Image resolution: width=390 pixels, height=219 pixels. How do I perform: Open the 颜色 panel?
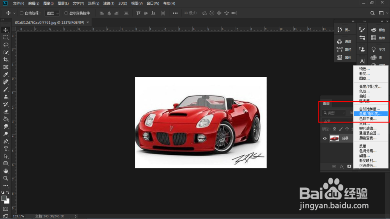pos(378,30)
